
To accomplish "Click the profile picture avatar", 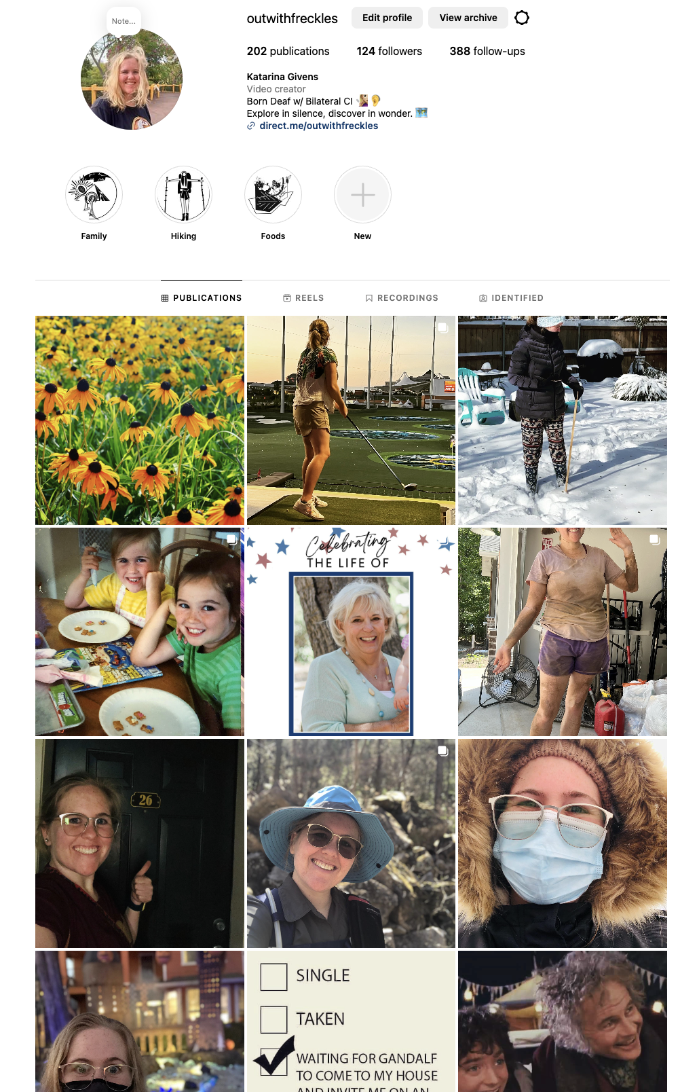I will pyautogui.click(x=132, y=79).
